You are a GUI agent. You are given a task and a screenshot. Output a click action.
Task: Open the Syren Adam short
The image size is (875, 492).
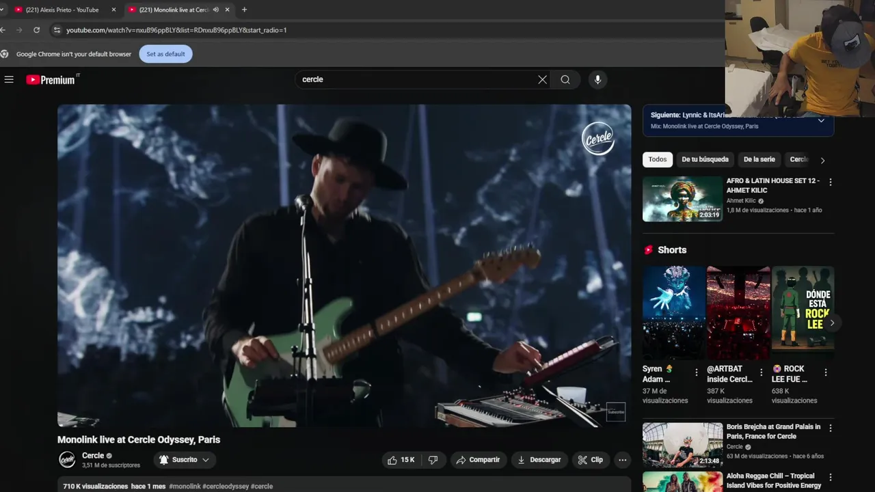(673, 312)
